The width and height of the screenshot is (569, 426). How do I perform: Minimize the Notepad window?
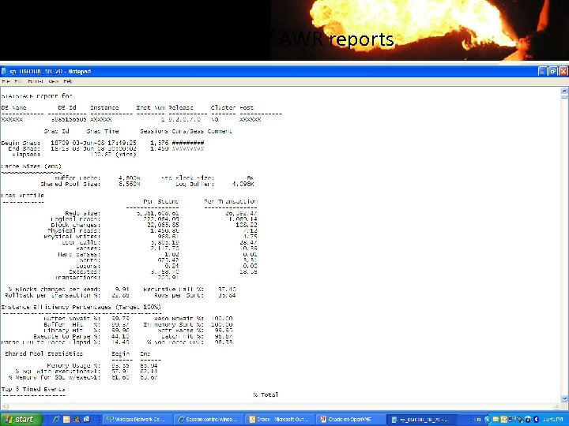[542, 71]
